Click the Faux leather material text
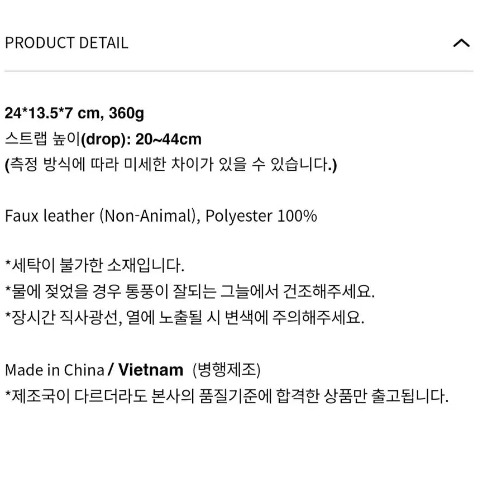 [50, 216]
